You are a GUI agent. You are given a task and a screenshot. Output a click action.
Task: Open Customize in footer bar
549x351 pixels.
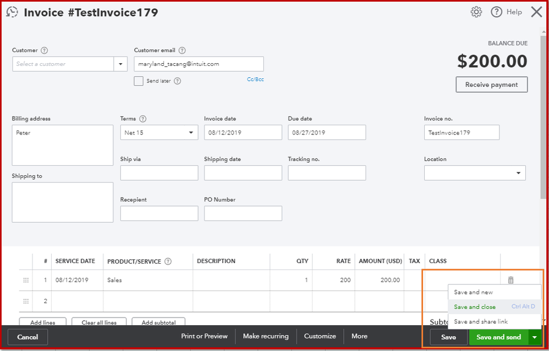(x=320, y=336)
